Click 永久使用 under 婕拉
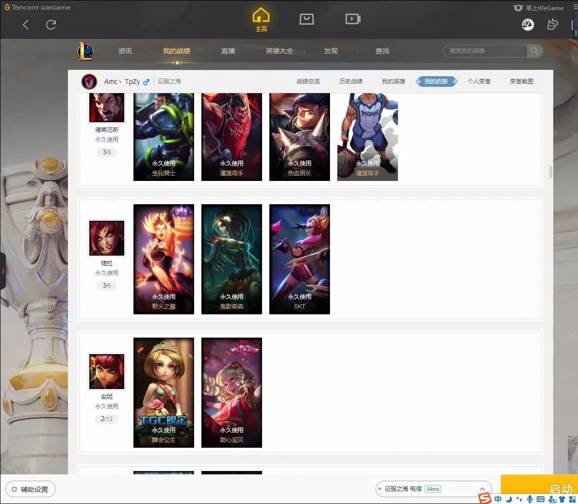This screenshot has height=504, width=578. click(x=107, y=273)
